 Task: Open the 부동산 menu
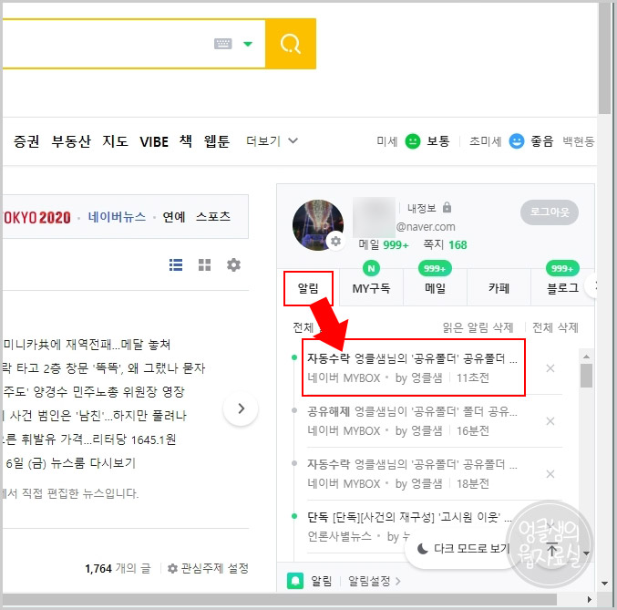71,141
